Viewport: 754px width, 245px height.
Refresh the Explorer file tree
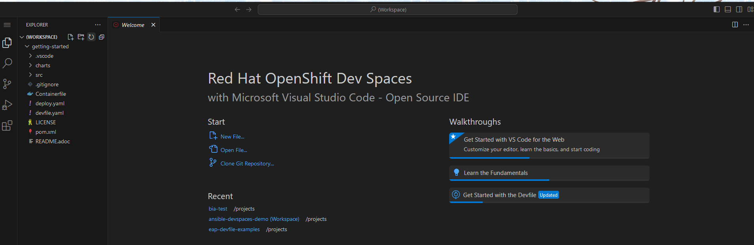tap(91, 37)
